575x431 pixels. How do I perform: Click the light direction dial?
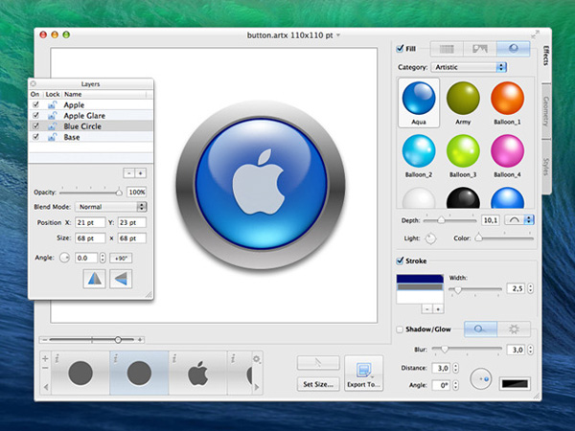pyautogui.click(x=430, y=238)
